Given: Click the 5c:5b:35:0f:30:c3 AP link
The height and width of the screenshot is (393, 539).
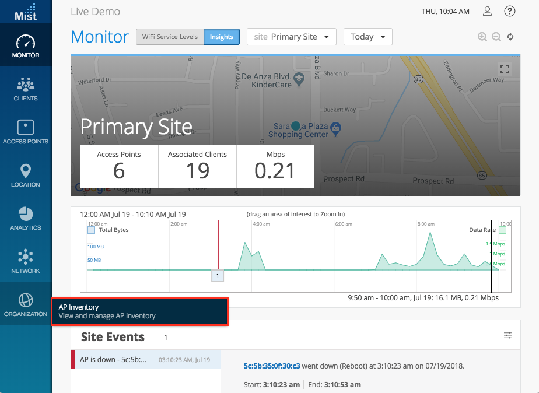Looking at the screenshot, I should [272, 366].
